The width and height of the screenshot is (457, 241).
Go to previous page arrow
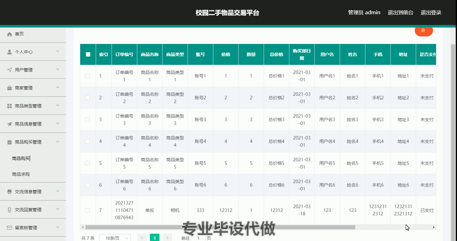tap(142, 238)
